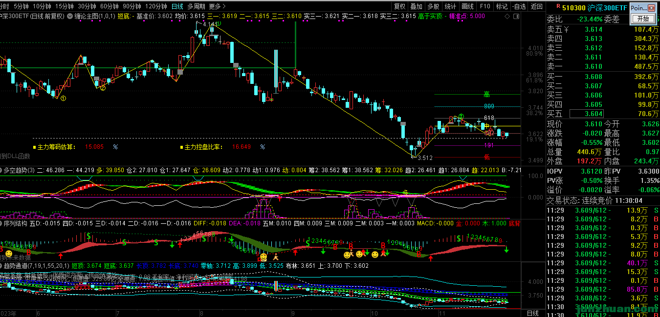Close the small Poin... popup window

coord(651,8)
